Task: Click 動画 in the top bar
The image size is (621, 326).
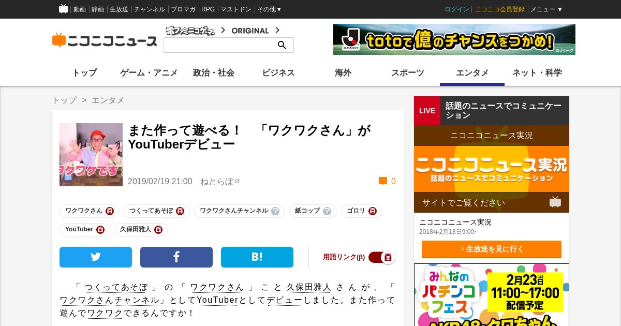Action: click(x=80, y=9)
